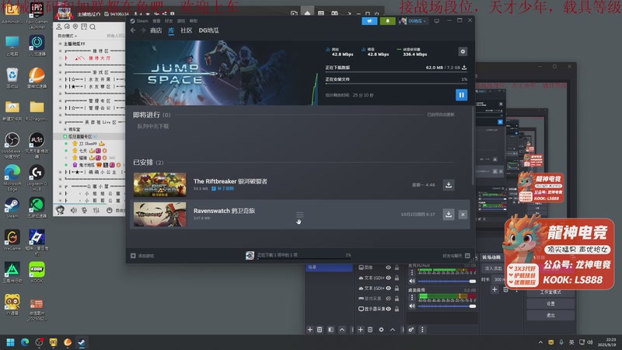This screenshot has width=622, height=350.
Task: Open the 淡入淡出 transition dropdown in OBS
Action: coord(493,268)
